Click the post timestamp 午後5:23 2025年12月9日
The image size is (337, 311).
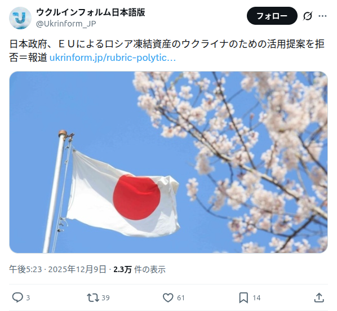[57, 269]
